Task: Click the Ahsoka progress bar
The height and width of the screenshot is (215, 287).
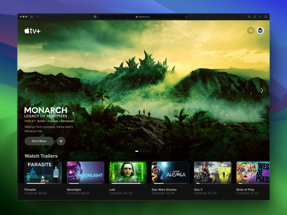Action: point(170,183)
